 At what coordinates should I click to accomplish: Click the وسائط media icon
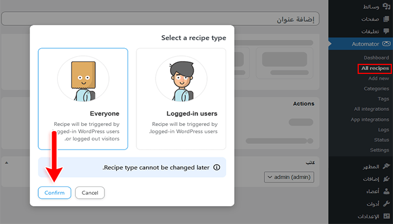(x=386, y=6)
